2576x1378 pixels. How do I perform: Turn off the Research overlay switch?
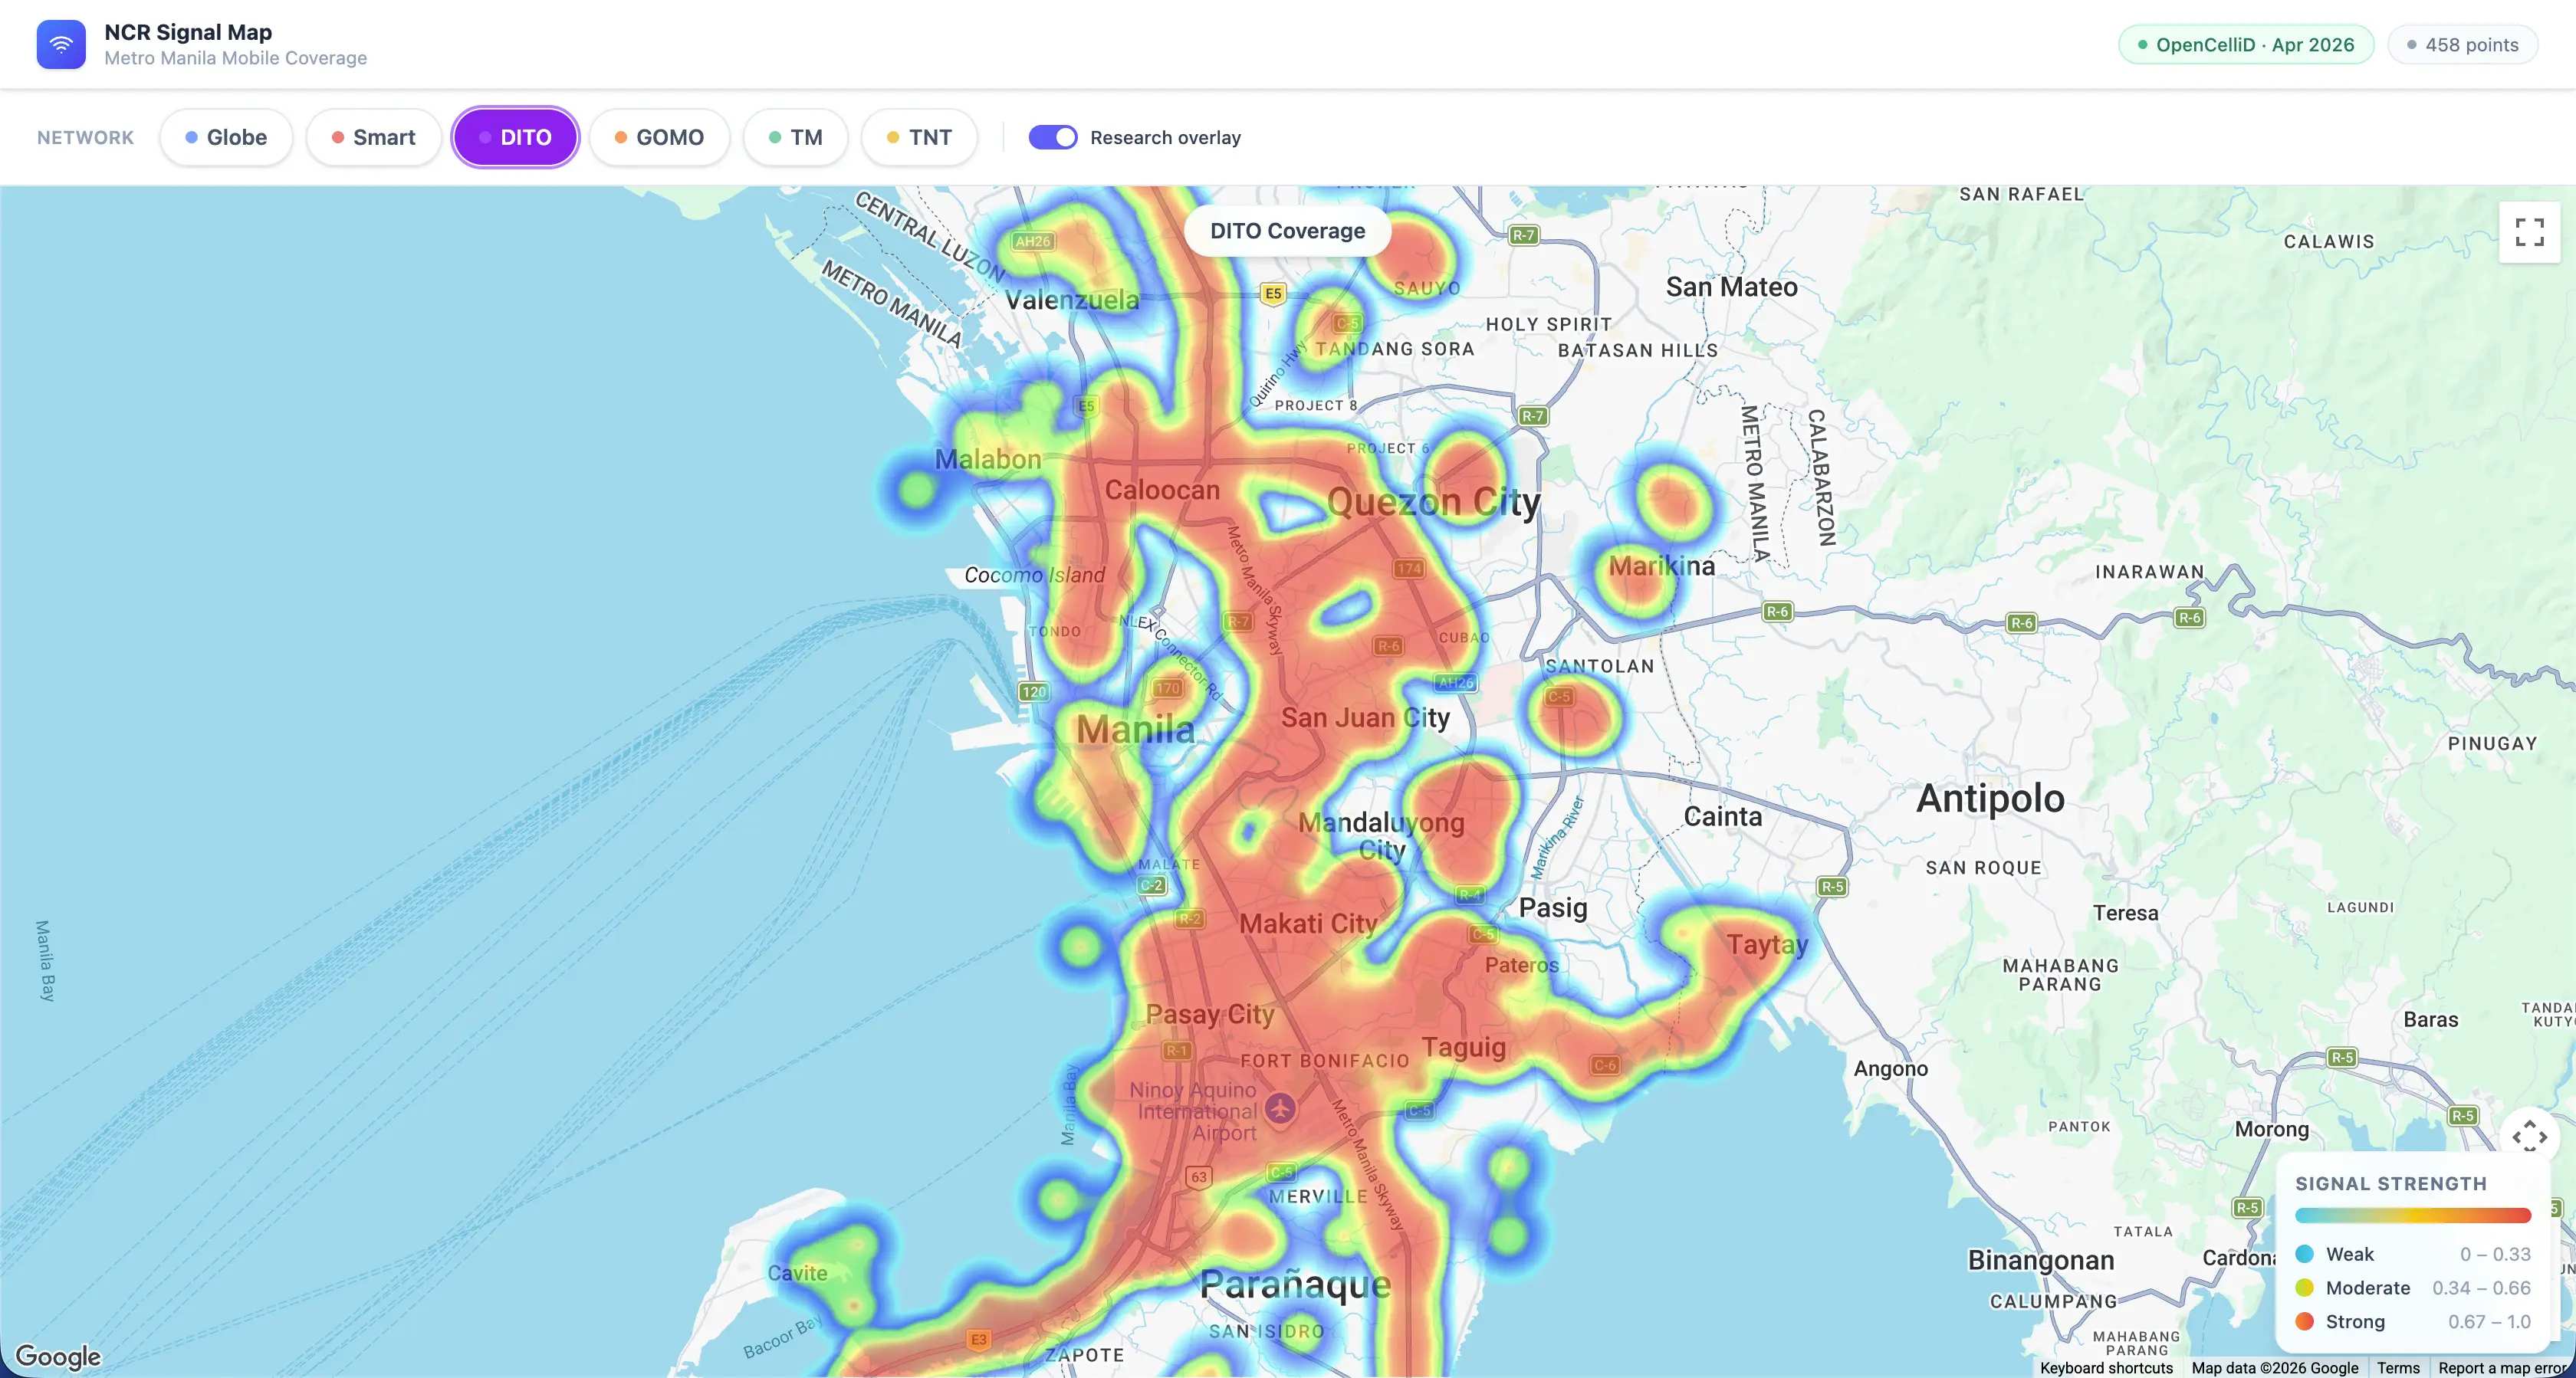point(1053,137)
